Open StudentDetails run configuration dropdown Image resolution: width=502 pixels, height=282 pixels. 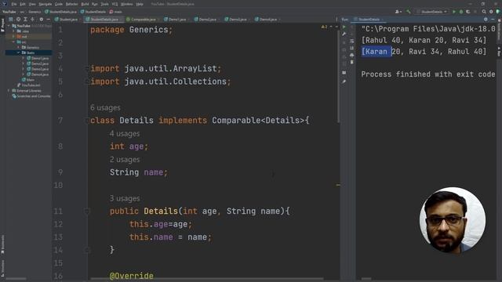click(x=432, y=12)
